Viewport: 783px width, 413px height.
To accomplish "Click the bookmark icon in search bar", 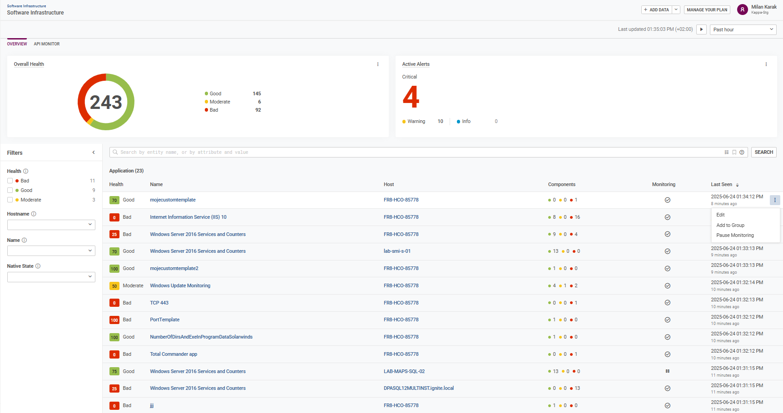I will point(734,152).
